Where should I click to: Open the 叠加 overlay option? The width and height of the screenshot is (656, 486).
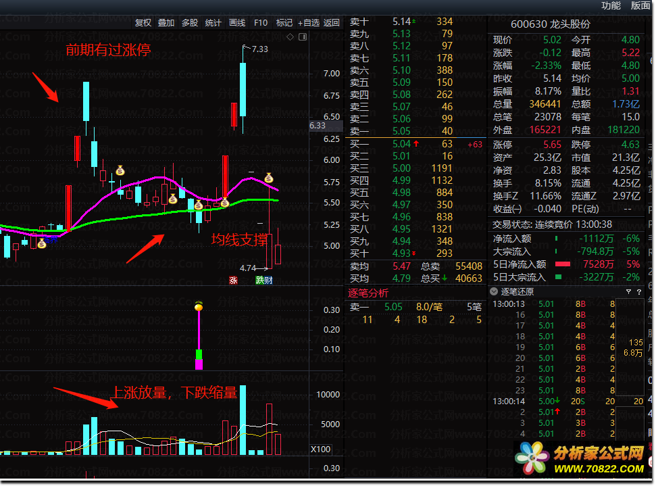[166, 22]
